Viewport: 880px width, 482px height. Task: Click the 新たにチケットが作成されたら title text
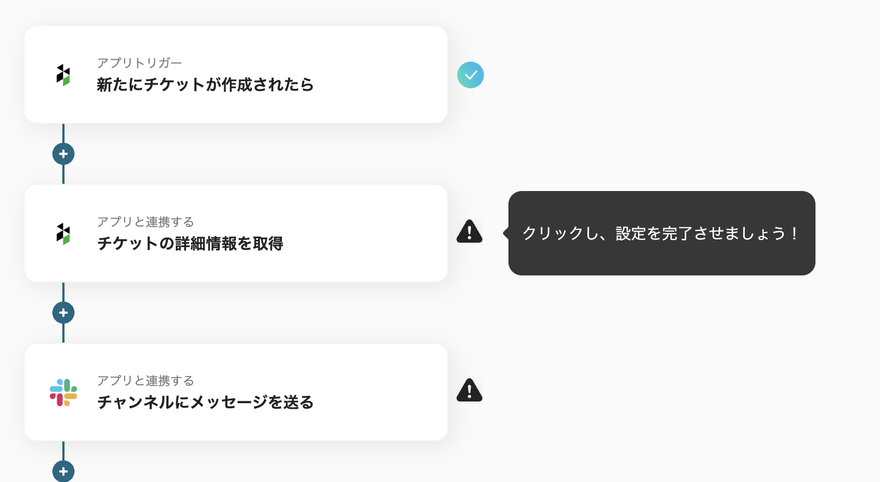205,84
